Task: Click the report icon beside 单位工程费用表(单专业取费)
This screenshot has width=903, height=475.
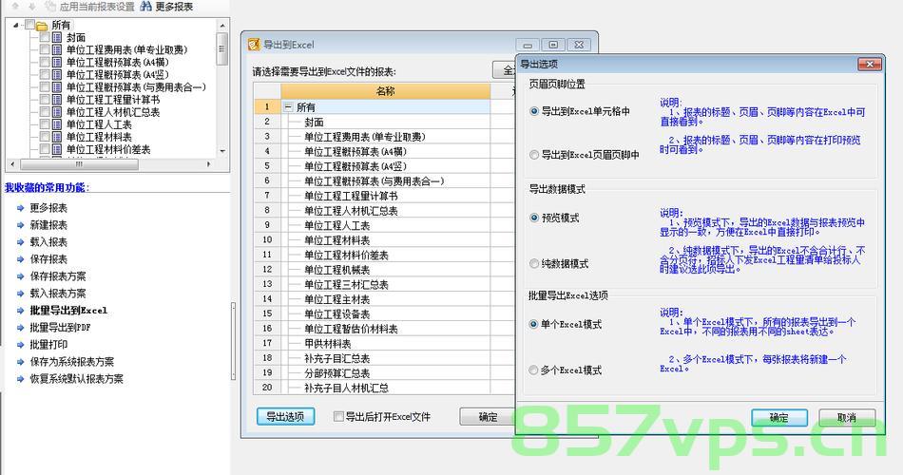Action: (57, 50)
